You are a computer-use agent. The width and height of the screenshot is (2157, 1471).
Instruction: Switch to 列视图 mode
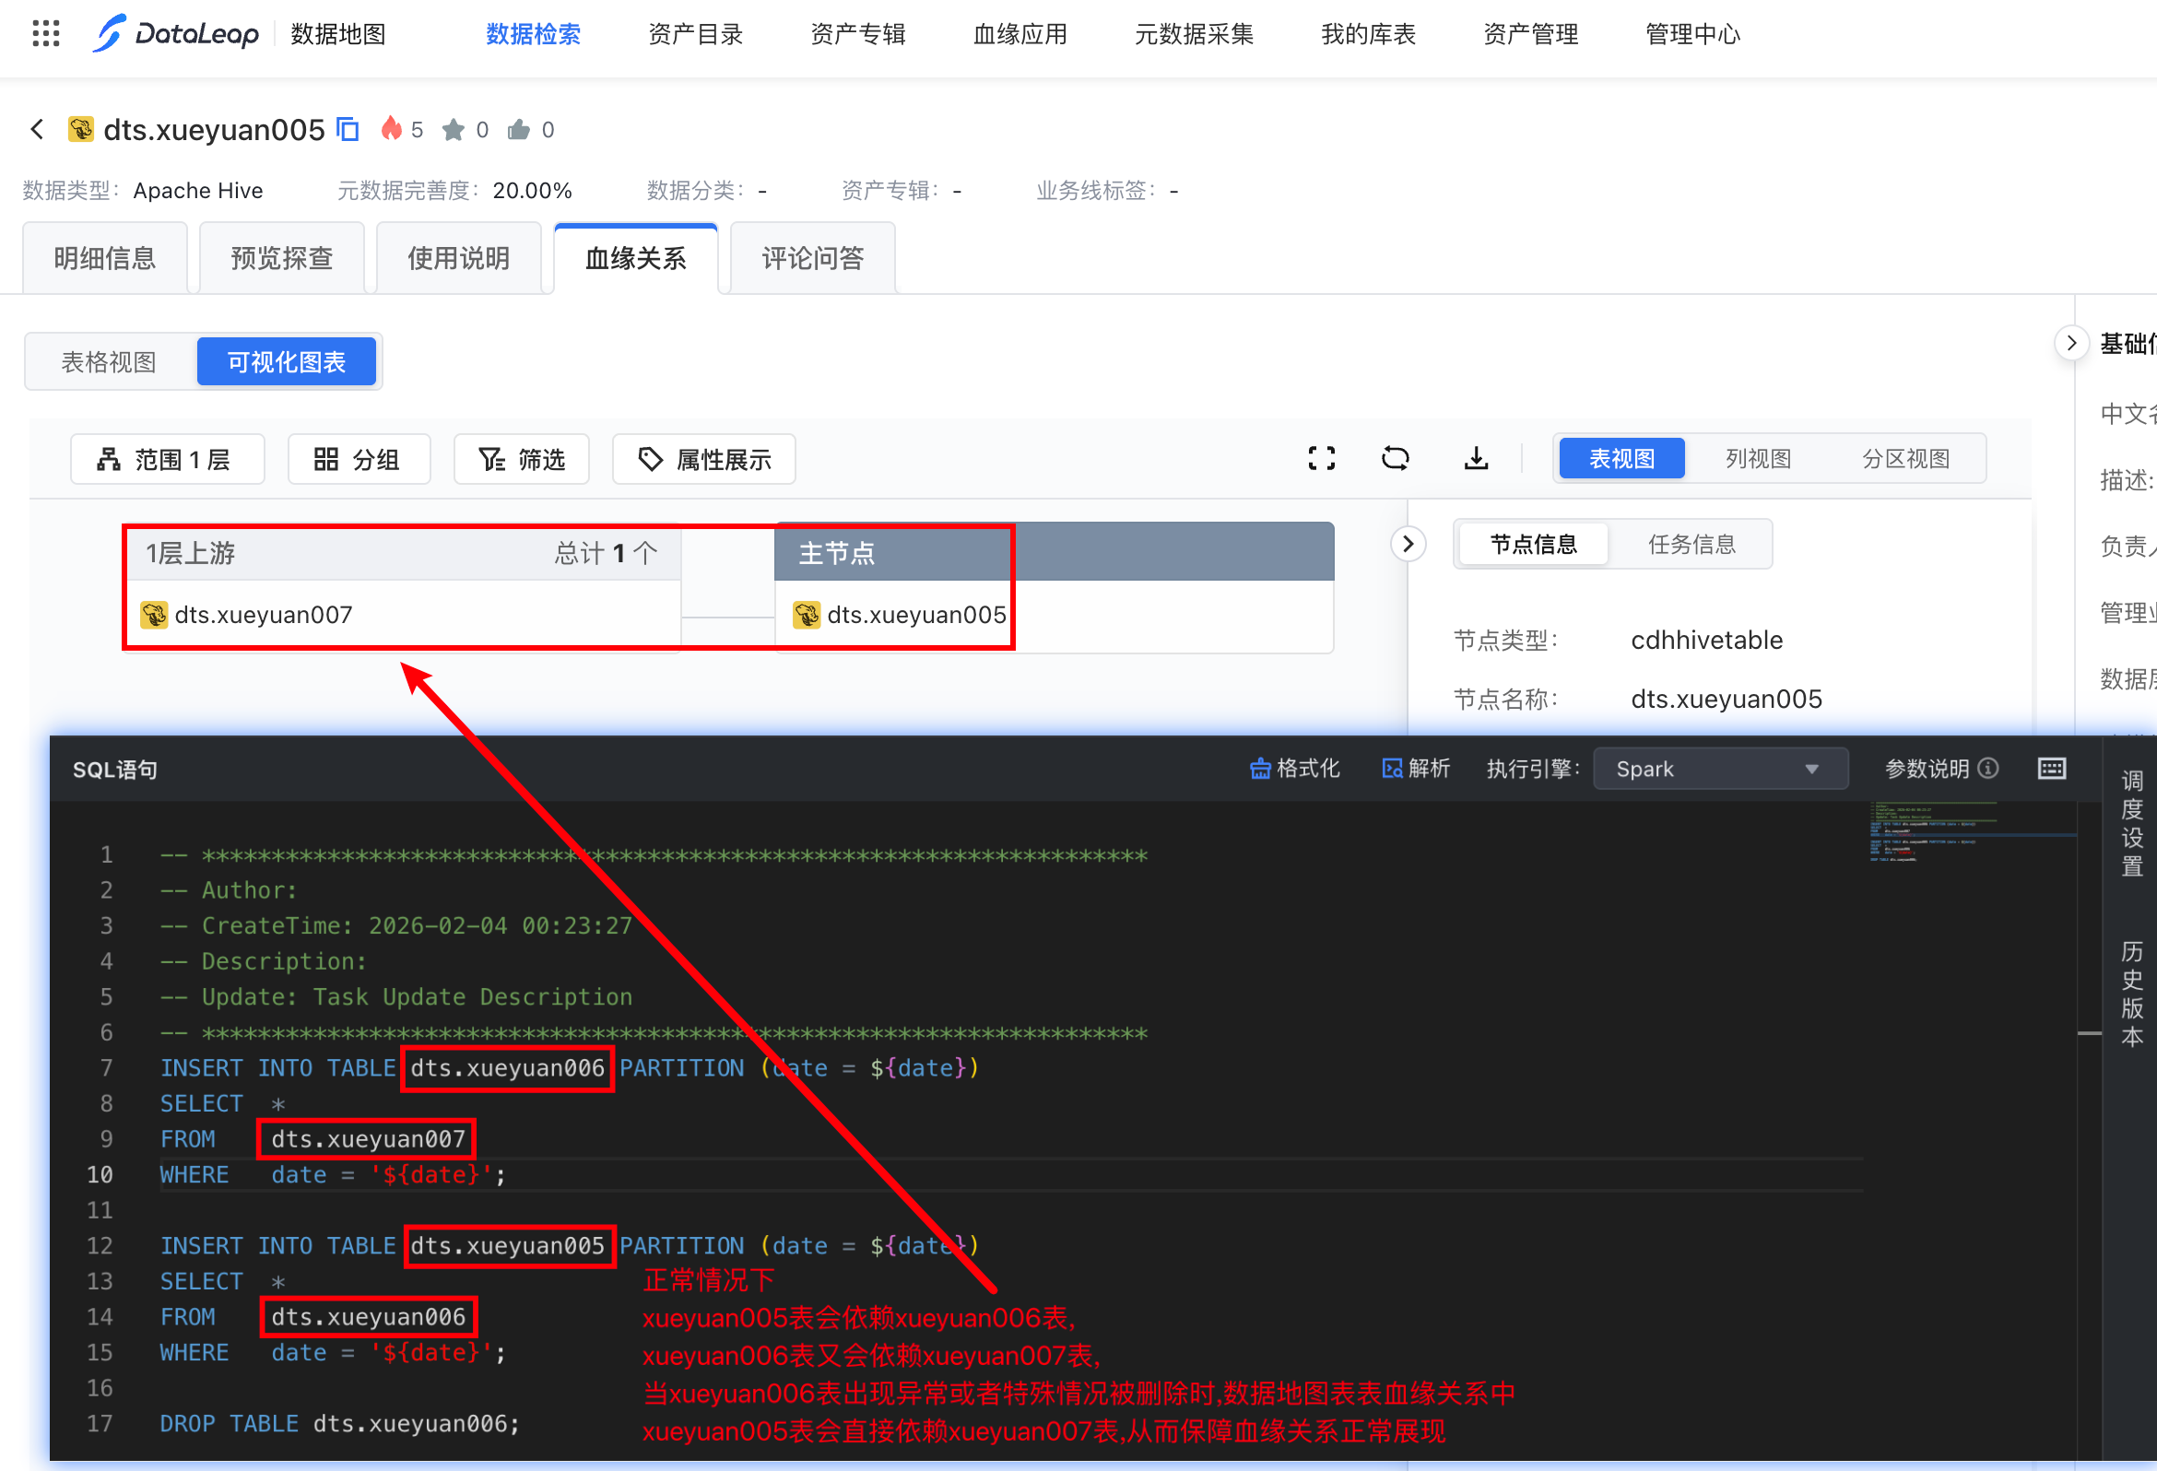(x=1757, y=458)
